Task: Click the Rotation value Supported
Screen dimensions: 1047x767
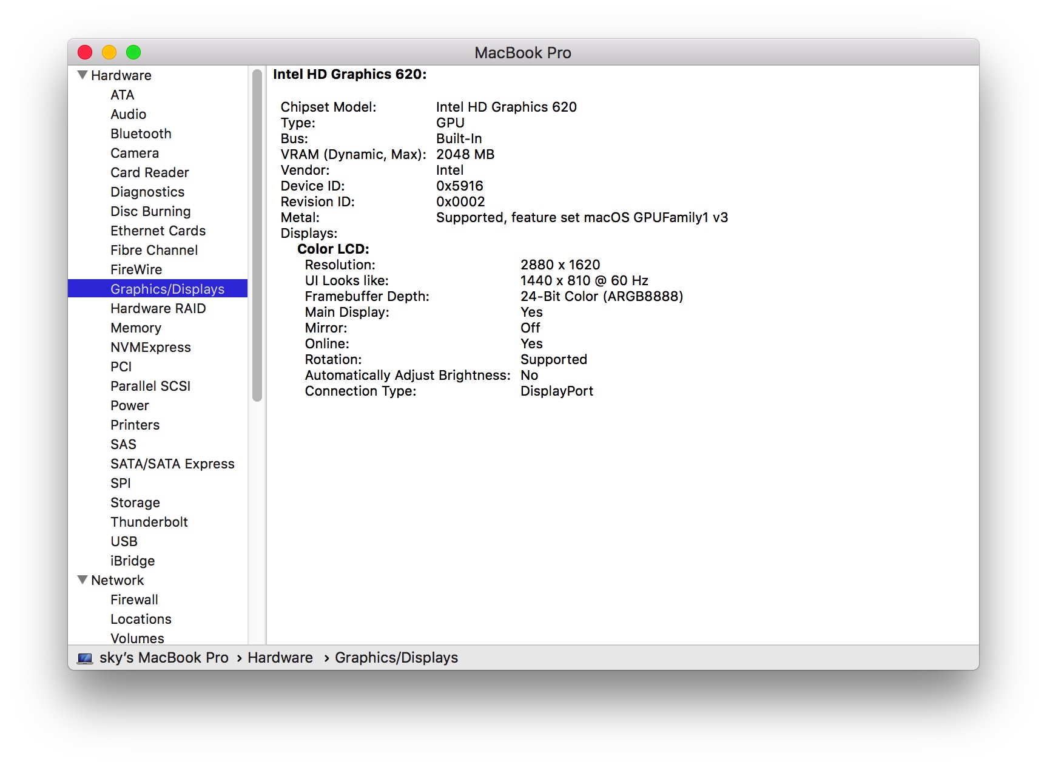Action: pyautogui.click(x=553, y=359)
